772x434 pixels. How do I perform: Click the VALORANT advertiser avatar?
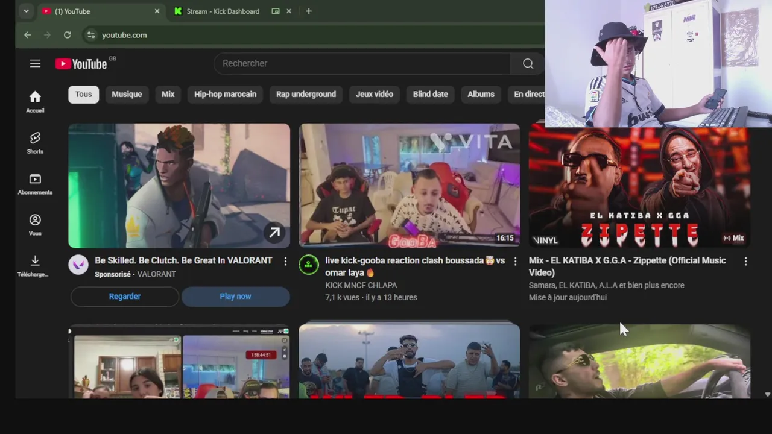pos(78,265)
